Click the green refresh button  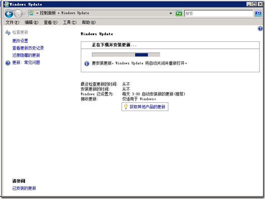pyautogui.click(x=179, y=13)
